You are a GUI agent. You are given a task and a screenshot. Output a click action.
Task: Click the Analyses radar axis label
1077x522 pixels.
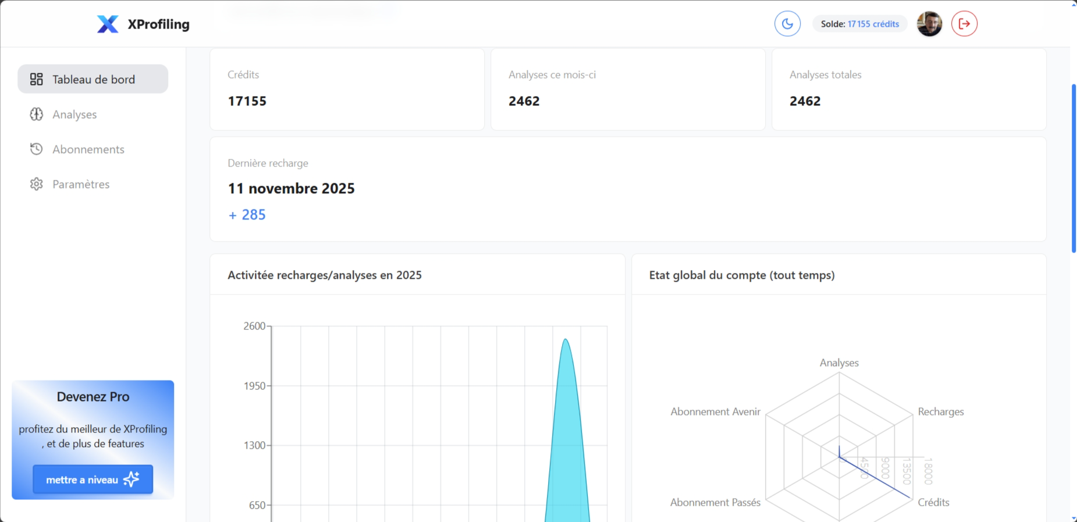[839, 363]
